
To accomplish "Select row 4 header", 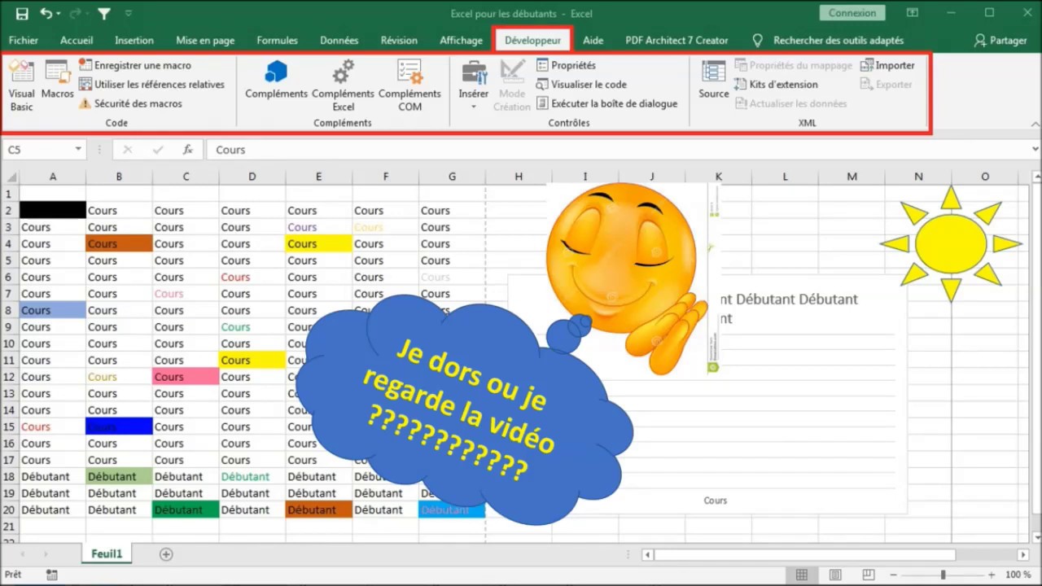I will coord(10,244).
